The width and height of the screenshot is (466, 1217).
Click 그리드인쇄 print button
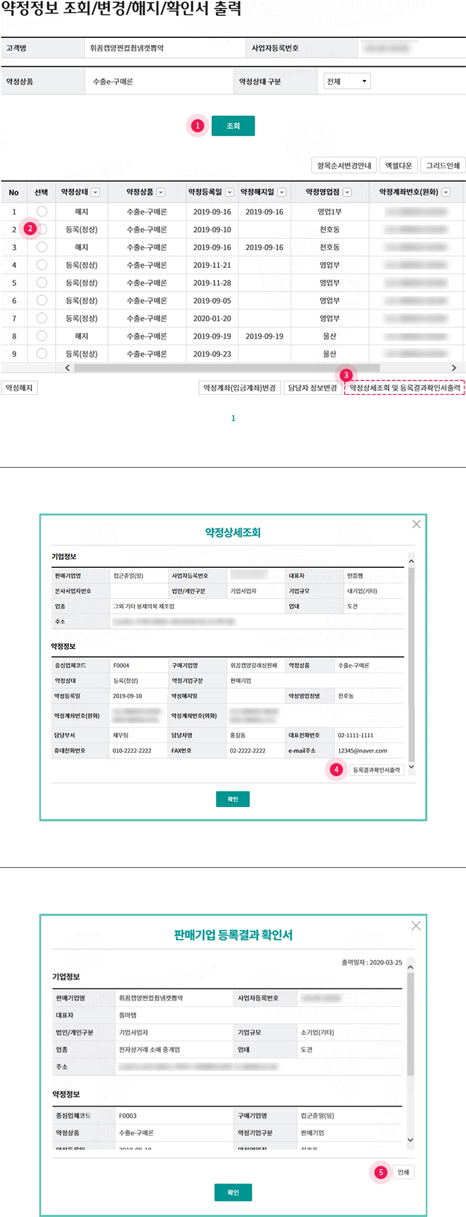click(443, 166)
